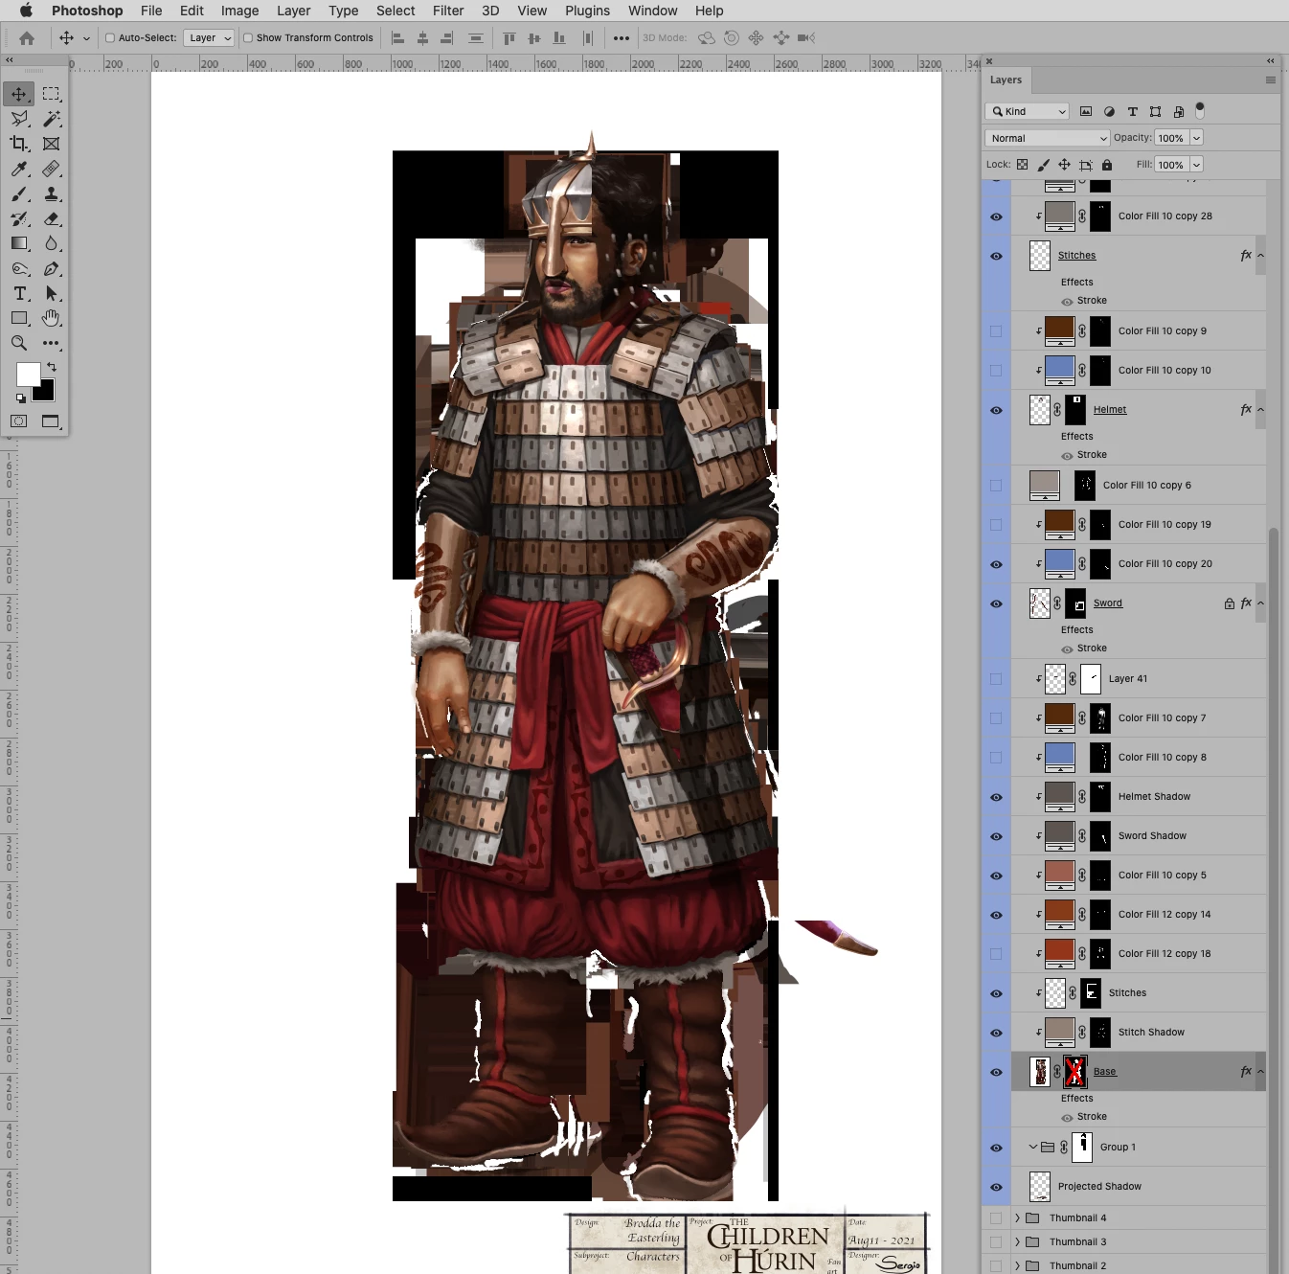Lock transparent pixels icon
1289x1274 pixels.
1023,165
